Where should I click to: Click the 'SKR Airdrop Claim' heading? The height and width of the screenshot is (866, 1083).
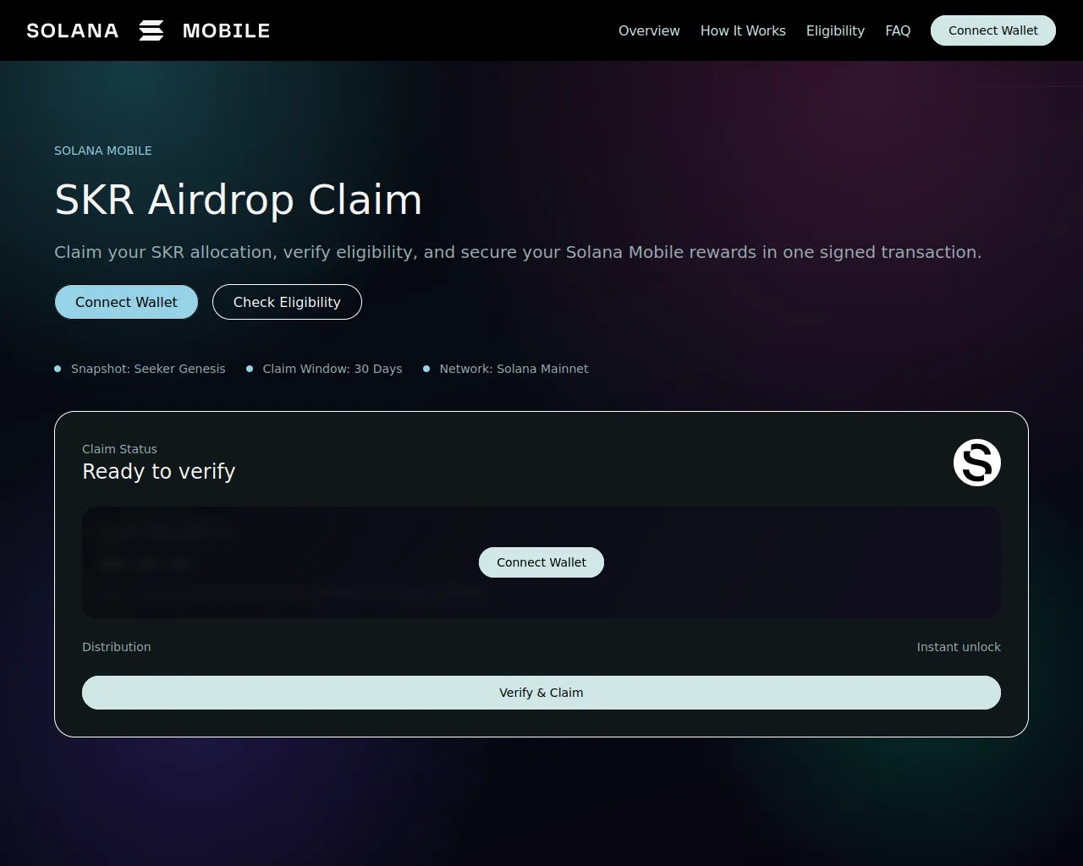point(239,200)
